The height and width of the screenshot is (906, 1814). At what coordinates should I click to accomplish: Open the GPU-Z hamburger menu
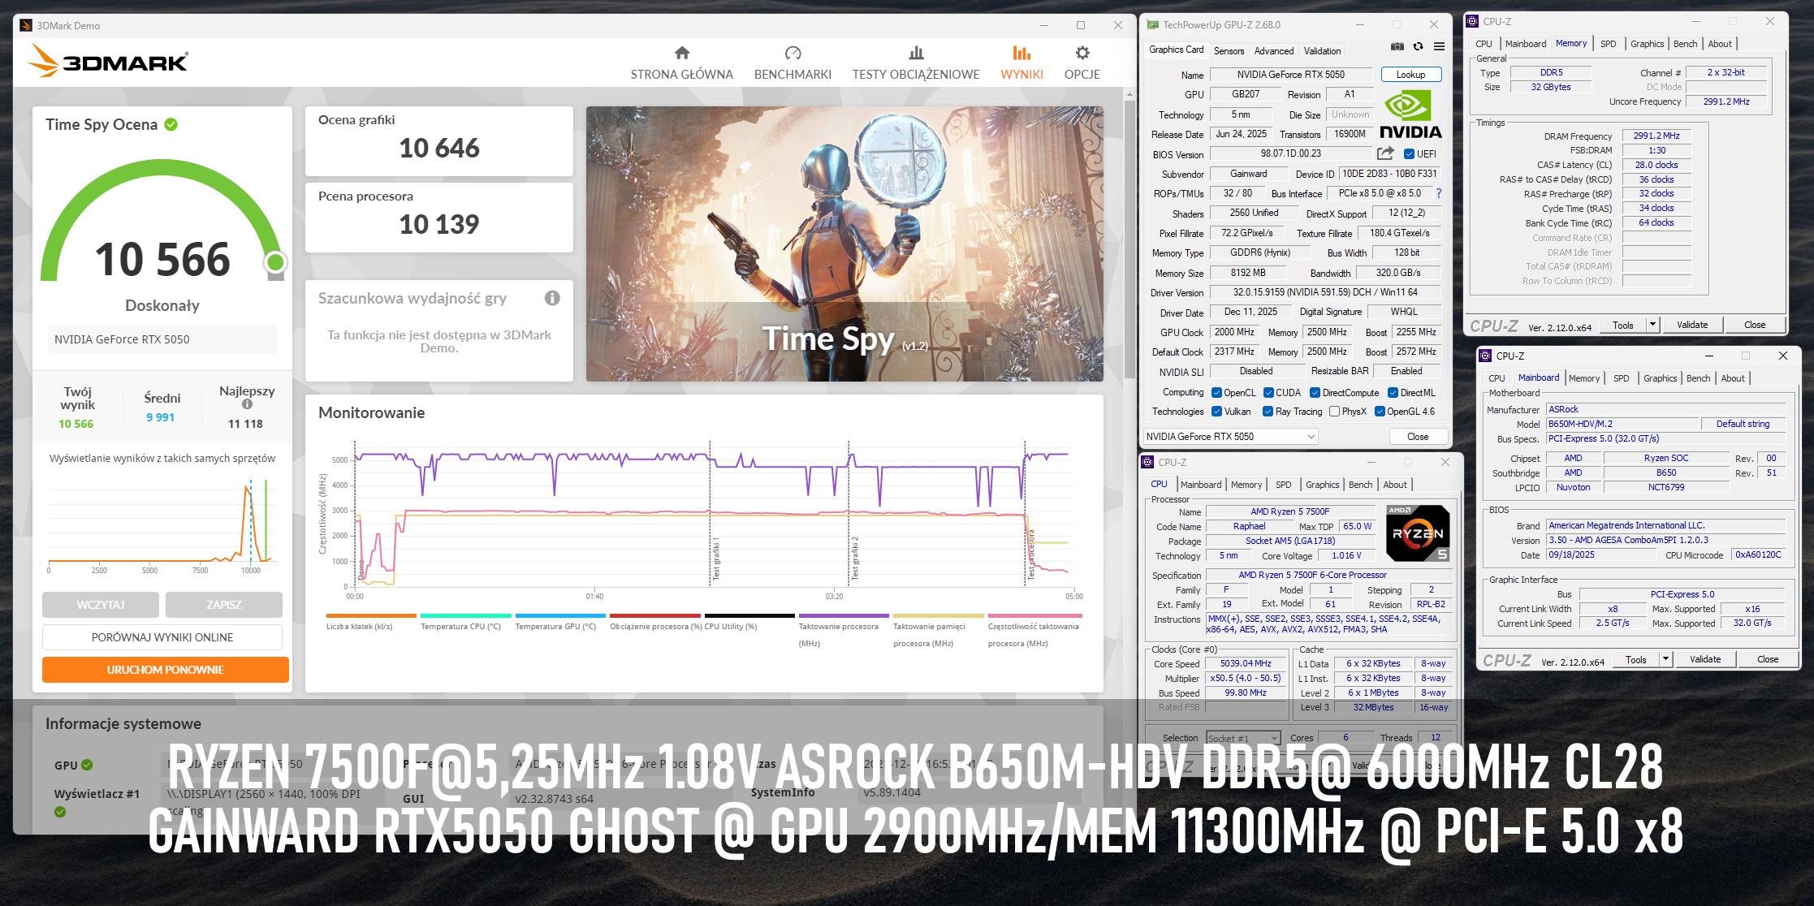[1439, 47]
